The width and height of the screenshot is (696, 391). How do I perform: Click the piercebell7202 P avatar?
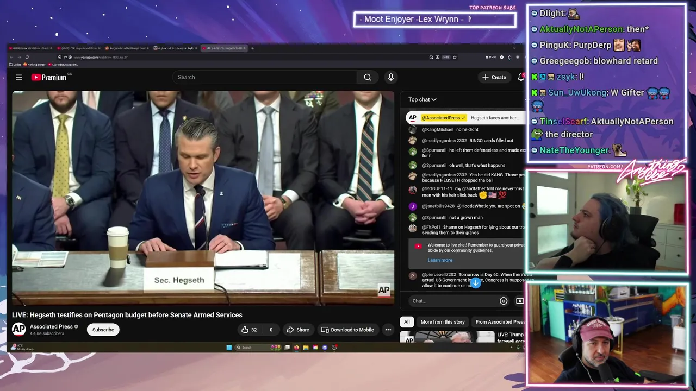coord(413,276)
